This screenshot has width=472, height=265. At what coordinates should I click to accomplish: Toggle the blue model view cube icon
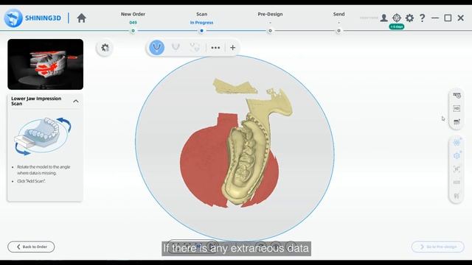[457, 155]
